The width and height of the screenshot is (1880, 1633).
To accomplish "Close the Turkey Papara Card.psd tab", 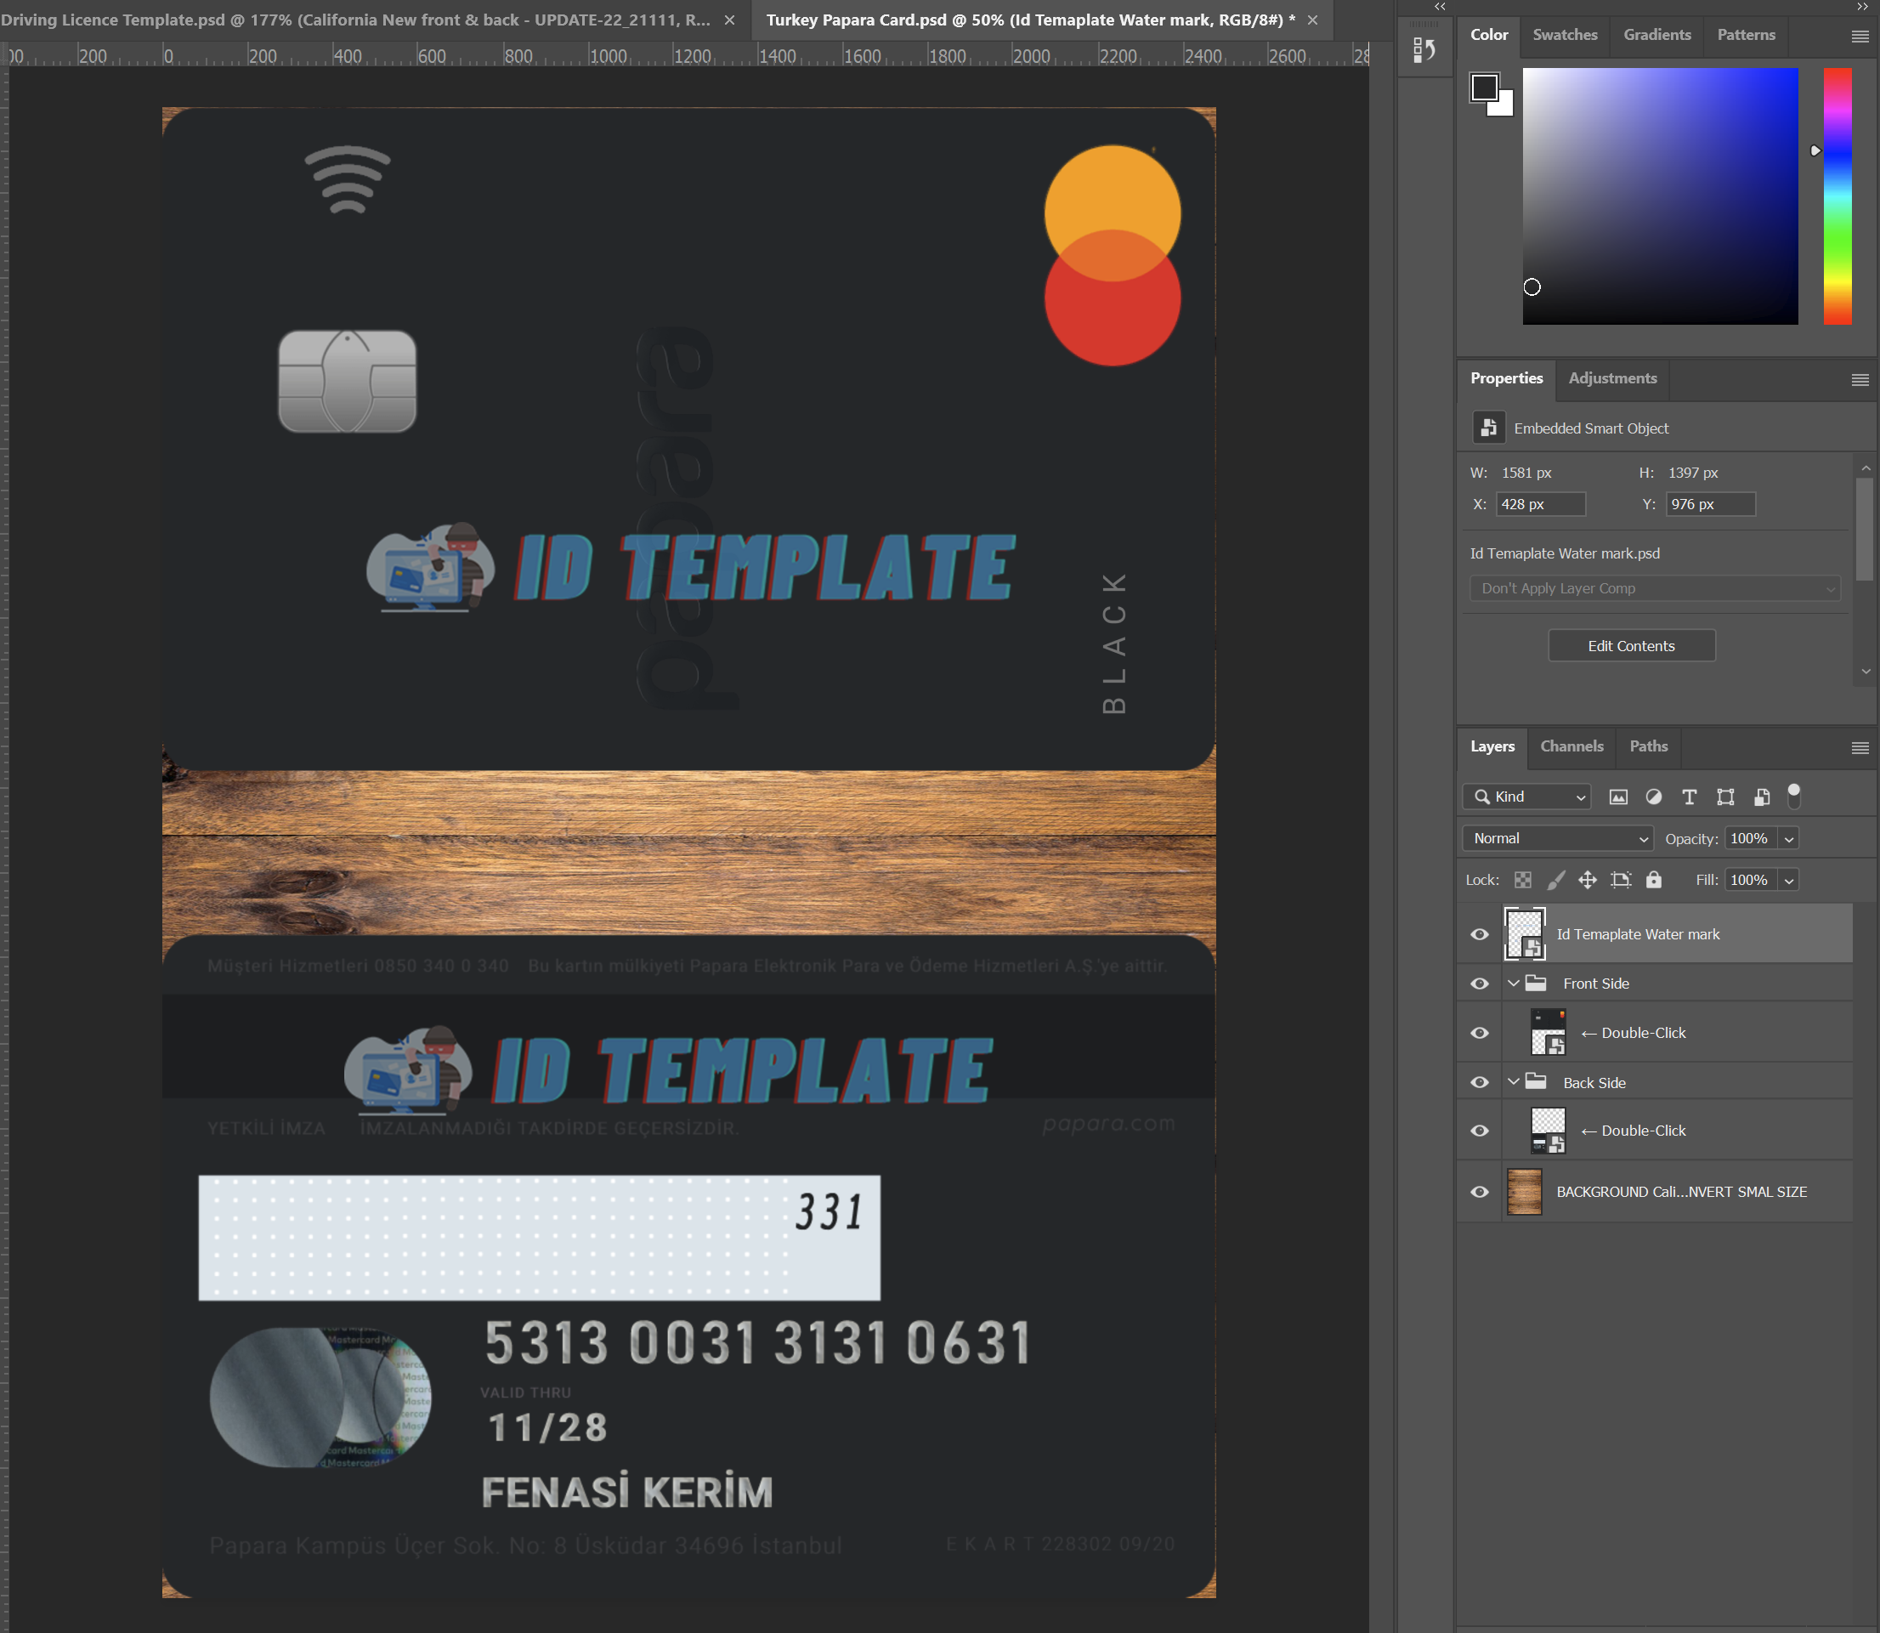I will [1312, 20].
